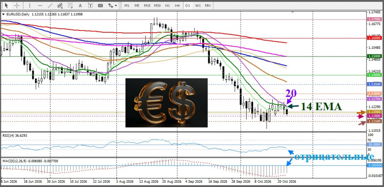Activate the crosshair tool
This screenshot has height=187, width=384.
(x=17, y=5)
